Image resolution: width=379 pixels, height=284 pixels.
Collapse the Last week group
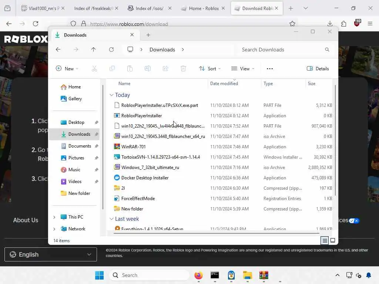click(111, 219)
